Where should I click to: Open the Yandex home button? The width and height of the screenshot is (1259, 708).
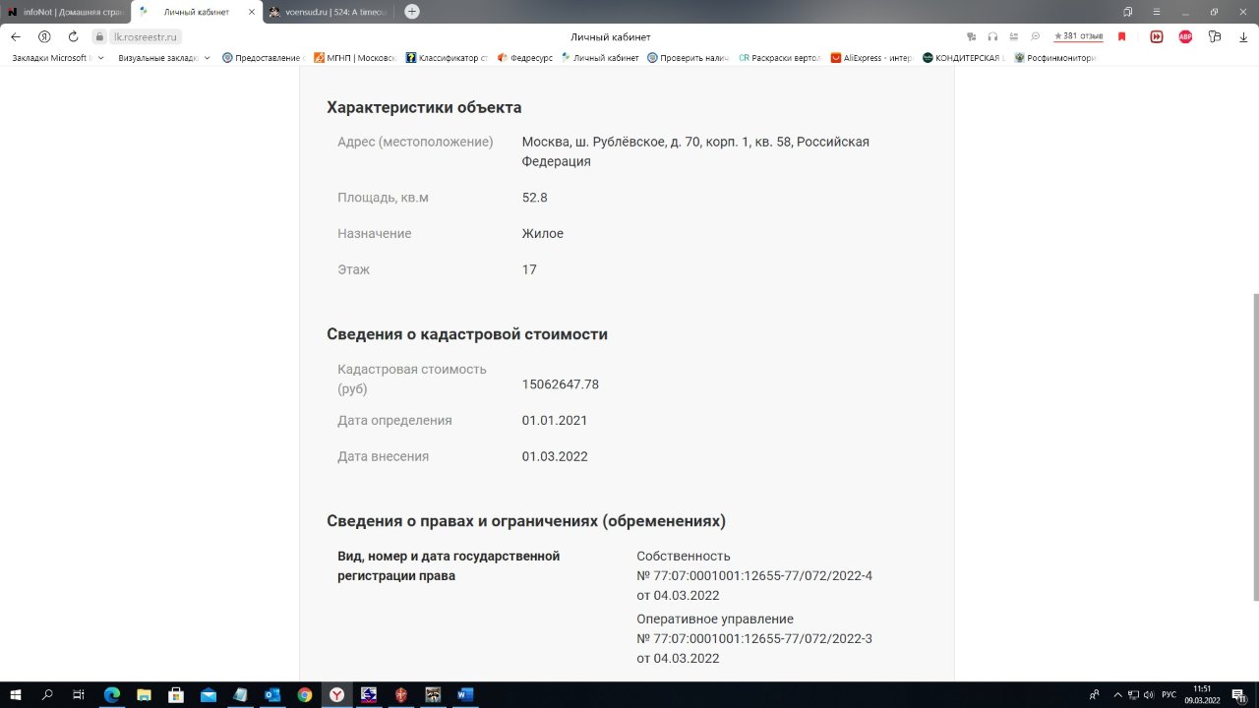pos(44,36)
